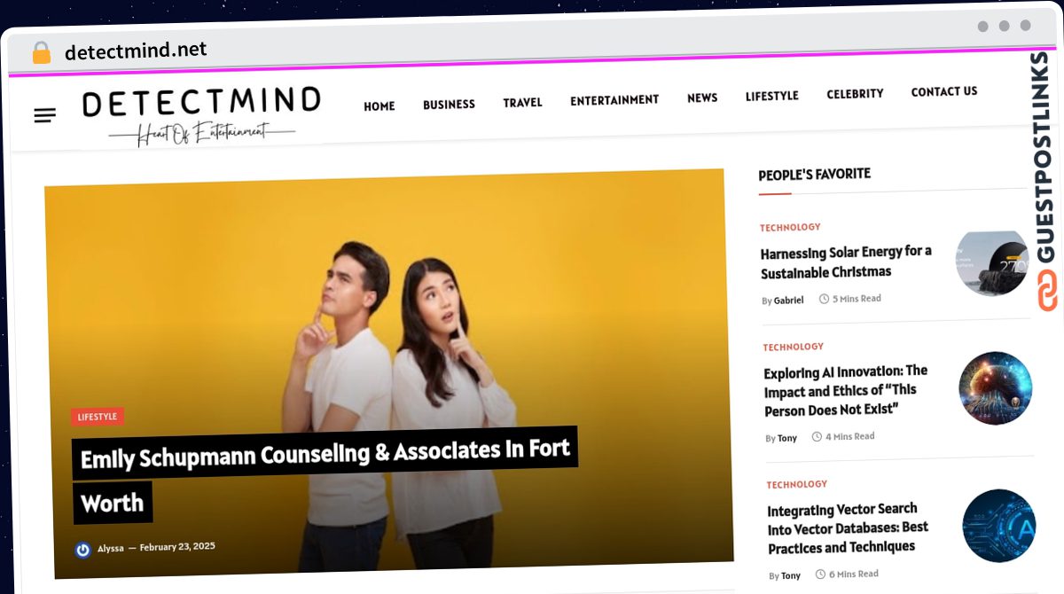Click the padlock icon in address bar

pyautogui.click(x=42, y=52)
